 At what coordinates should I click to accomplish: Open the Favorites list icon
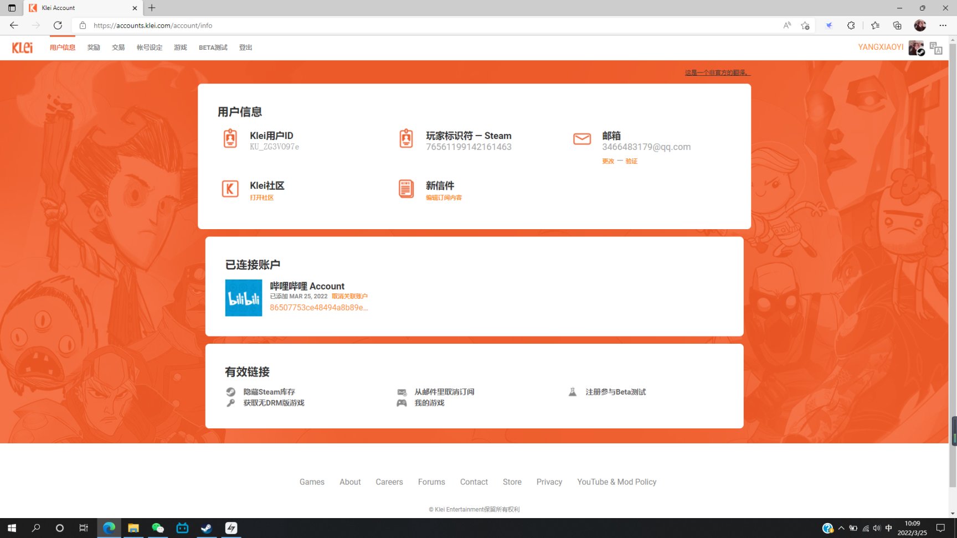[875, 25]
